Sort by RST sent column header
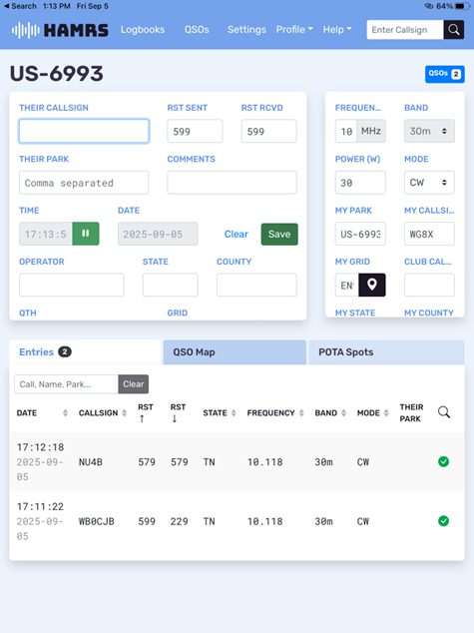This screenshot has height=633, width=474. (146, 412)
